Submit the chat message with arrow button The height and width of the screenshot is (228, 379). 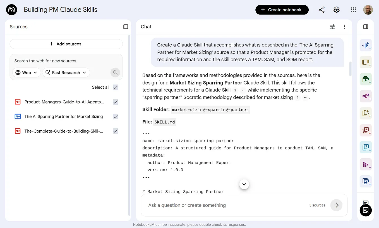click(x=336, y=205)
